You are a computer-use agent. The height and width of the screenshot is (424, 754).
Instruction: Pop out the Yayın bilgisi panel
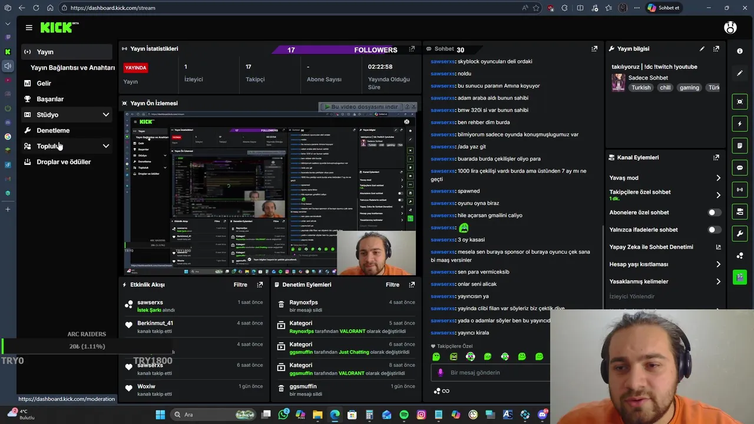pos(716,49)
